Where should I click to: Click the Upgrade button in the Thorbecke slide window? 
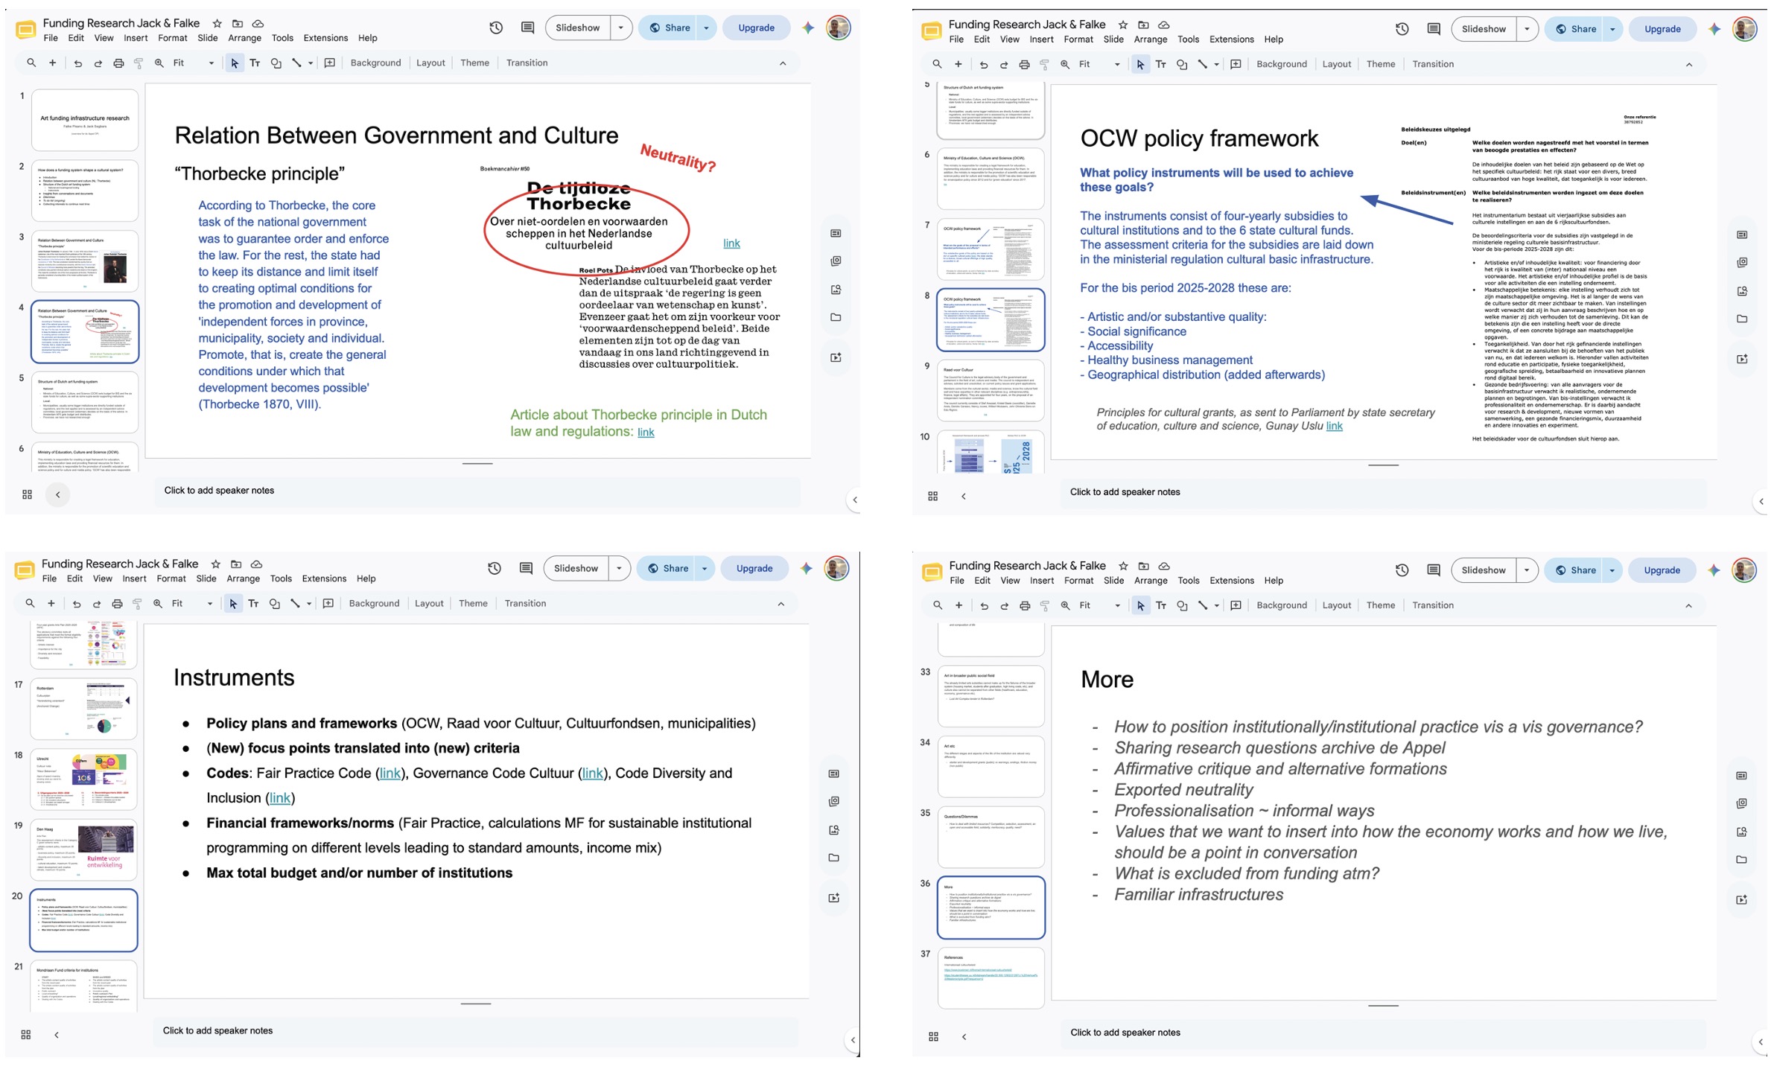[756, 28]
